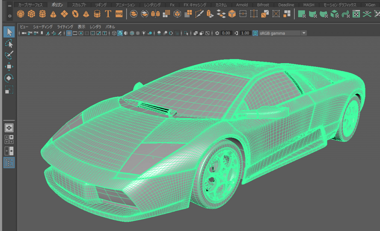The image size is (380, 231).
Task: Create a polygon cylinder from the shelf
Action: click(x=42, y=14)
